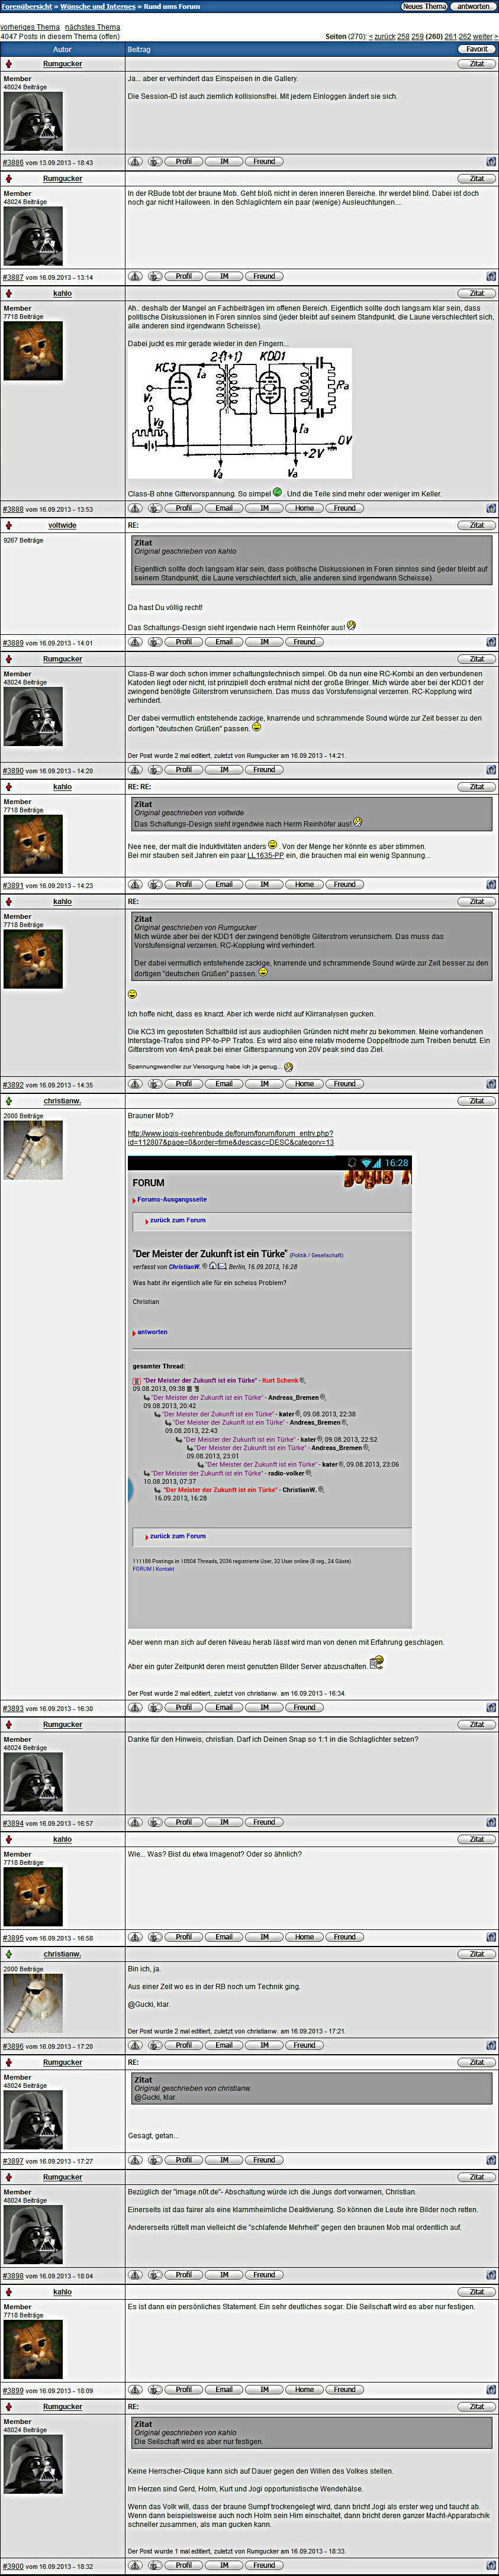Viewport: 499px width, 2576px height.
Task: Jump to page 259 in the pagination
Action: point(417,36)
